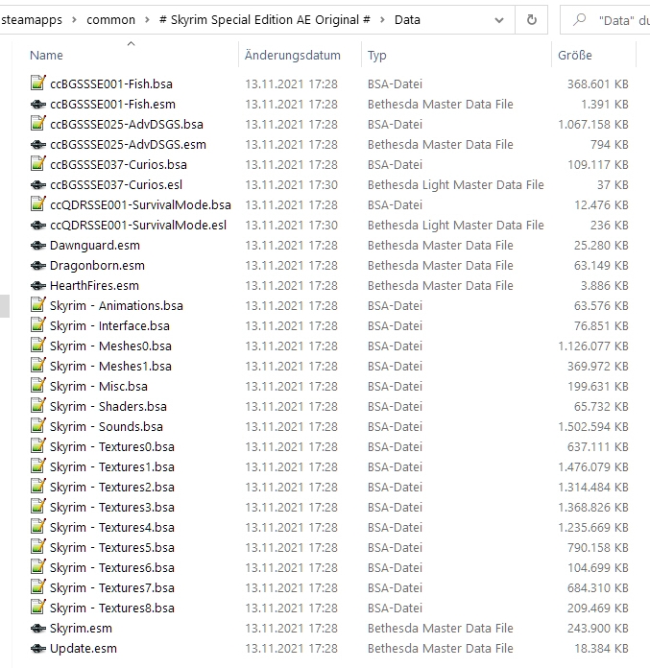Click the Dawnguard.esm file icon

pyautogui.click(x=38, y=245)
